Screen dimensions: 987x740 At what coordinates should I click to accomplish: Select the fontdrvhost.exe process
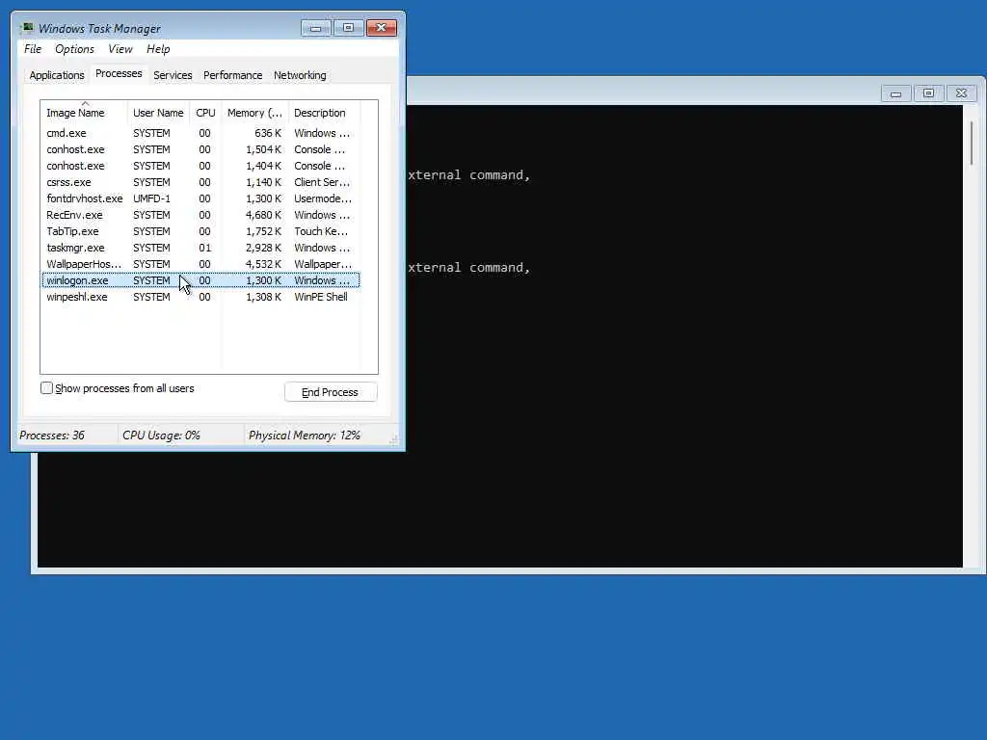point(200,198)
